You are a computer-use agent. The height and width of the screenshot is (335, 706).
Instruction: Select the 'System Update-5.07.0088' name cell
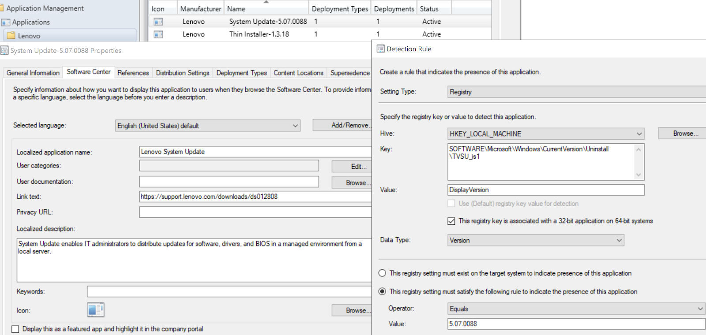(268, 22)
